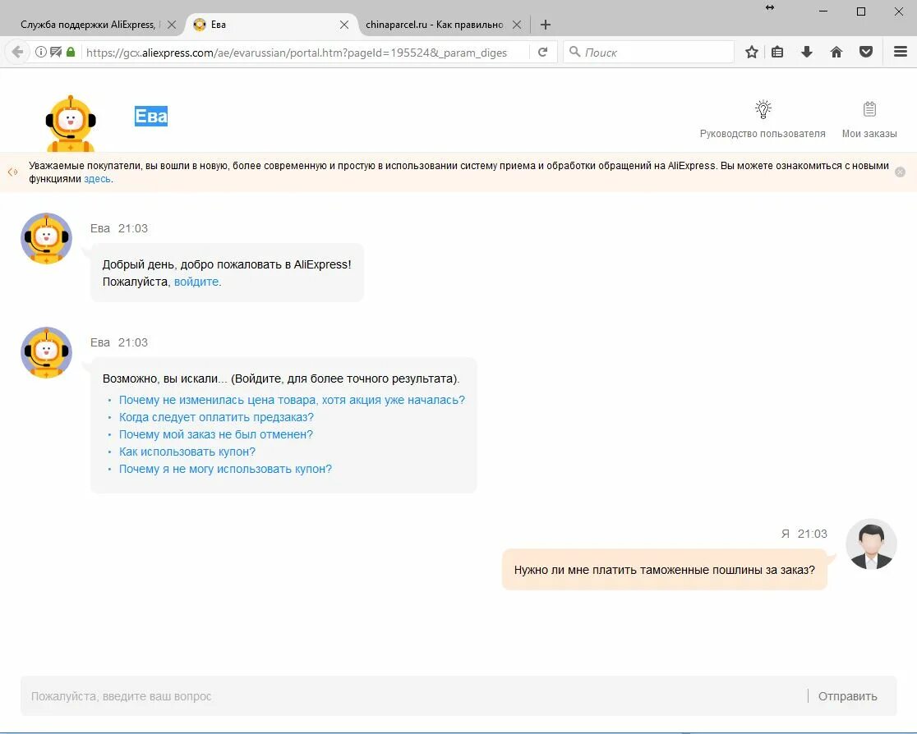
Task: Click the войдите login link
Action: click(x=196, y=282)
